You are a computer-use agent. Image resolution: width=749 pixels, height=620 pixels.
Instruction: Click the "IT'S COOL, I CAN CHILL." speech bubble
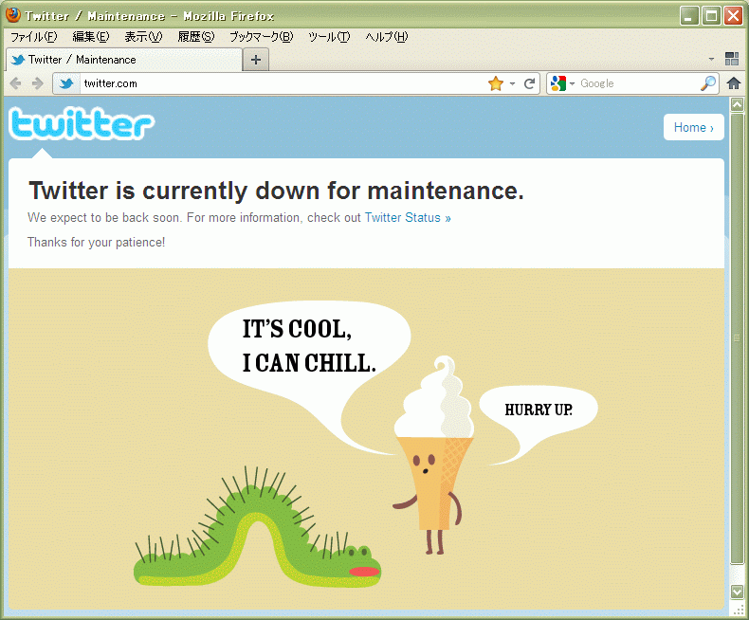point(309,346)
